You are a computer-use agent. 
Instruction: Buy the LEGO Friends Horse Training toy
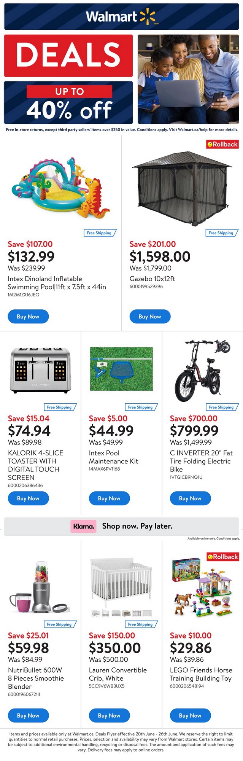tap(190, 716)
